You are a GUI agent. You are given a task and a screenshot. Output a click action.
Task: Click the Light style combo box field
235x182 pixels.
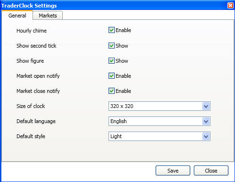tap(159, 136)
